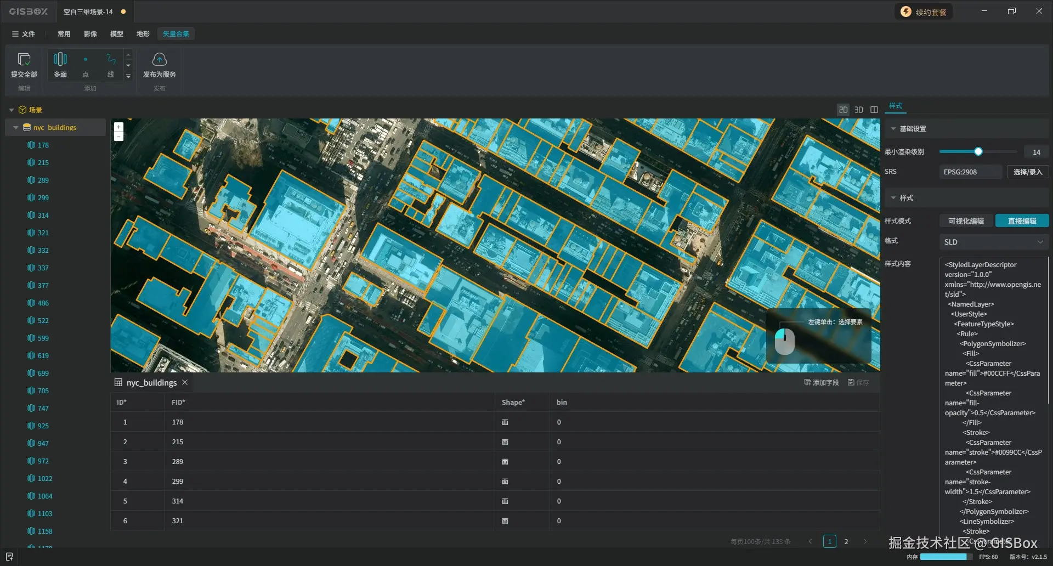Select the 空白三维场景-14 document tab
1053x566 pixels.
pyautogui.click(x=94, y=12)
